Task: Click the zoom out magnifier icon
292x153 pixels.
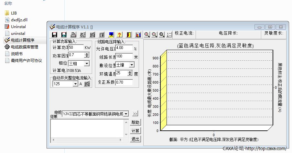Action: 154,35
